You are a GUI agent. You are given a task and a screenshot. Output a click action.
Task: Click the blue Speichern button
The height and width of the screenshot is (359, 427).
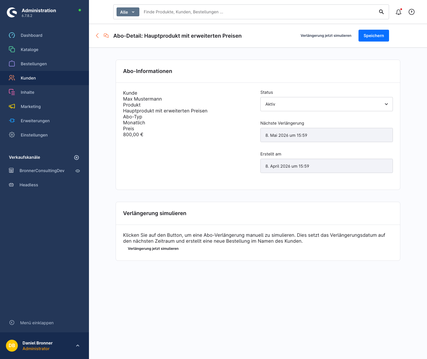pyautogui.click(x=374, y=36)
